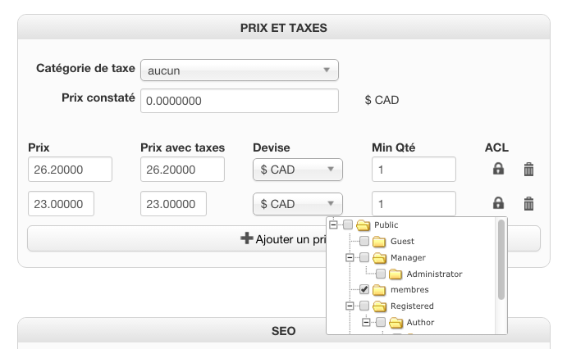Click the Public folder icon
Screen dimensions: 567x349
[x=364, y=225]
